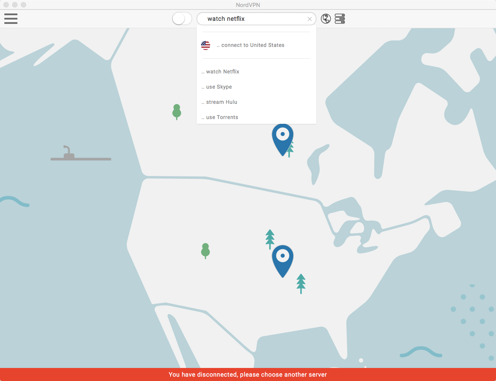
Task: Close the NordVPN window
Action: [x=6, y=5]
